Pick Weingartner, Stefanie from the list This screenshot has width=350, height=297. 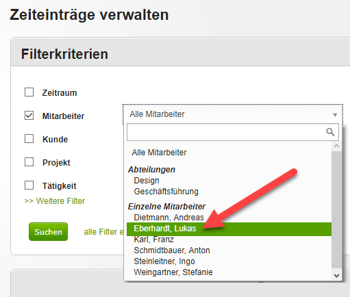coord(173,272)
